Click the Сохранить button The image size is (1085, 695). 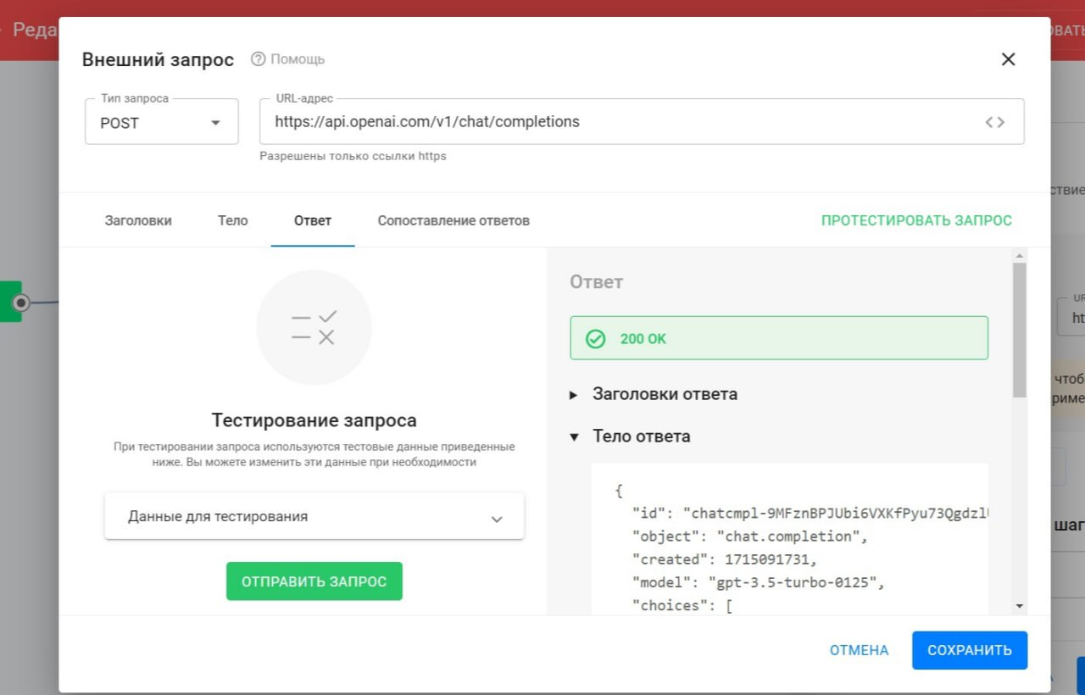(969, 650)
